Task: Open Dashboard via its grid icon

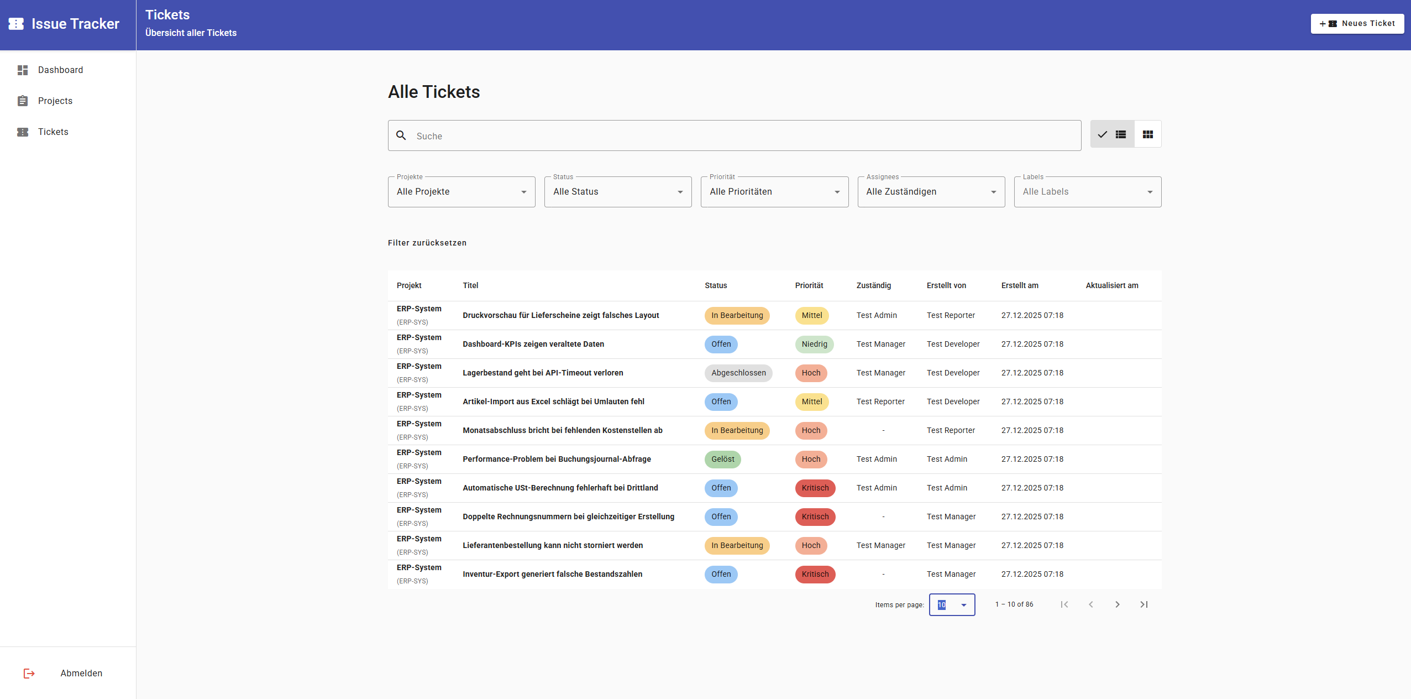Action: (23, 70)
